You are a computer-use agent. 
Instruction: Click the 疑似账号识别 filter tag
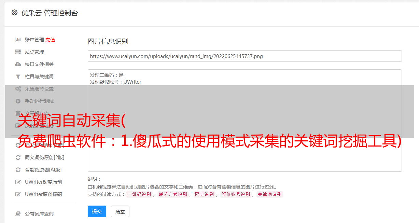click(236, 194)
